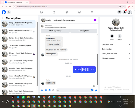Expand the Customize chat section
The image size is (135, 108).
pos(116,44)
